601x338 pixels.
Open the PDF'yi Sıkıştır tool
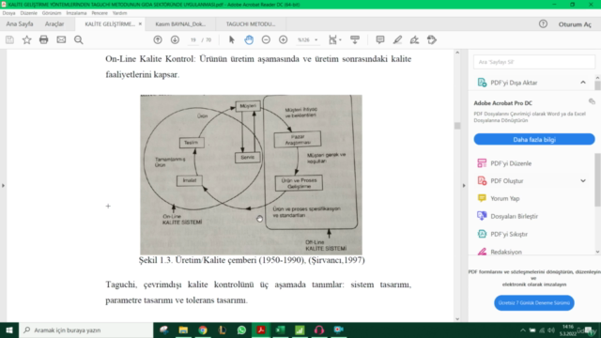(x=509, y=234)
